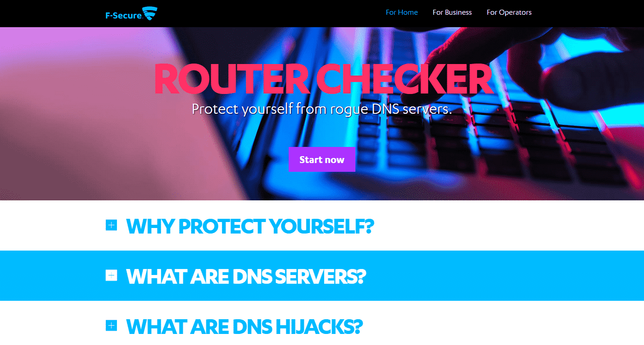Viewport: 644px width, 345px height.
Task: Click the white Why Protect Yourself section background
Action: coord(506,225)
